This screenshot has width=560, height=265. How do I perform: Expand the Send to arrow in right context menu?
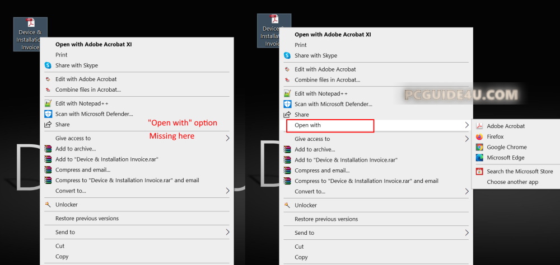tap(466, 233)
